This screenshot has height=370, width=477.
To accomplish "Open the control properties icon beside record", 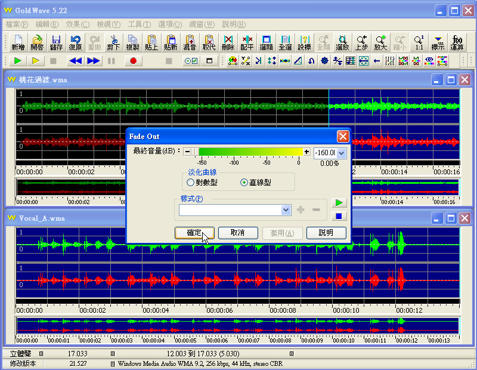I will pos(191,61).
